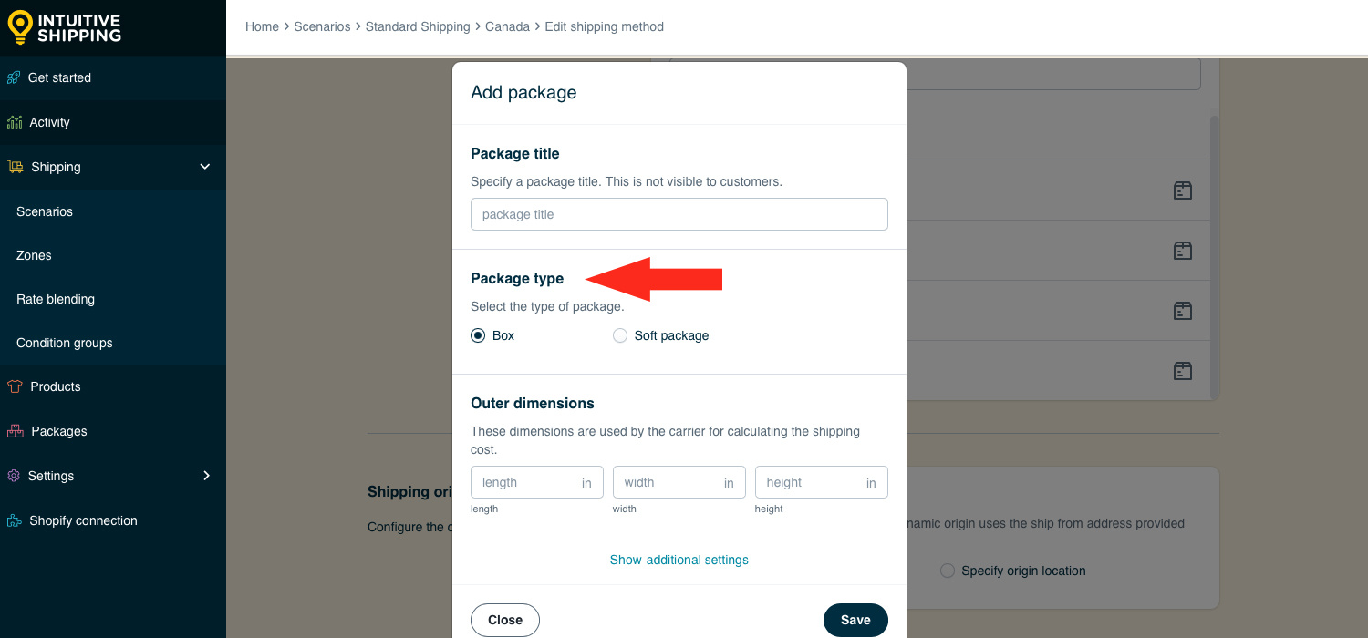The image size is (1368, 638).
Task: Click the Packages boxes icon
Action: [16, 431]
